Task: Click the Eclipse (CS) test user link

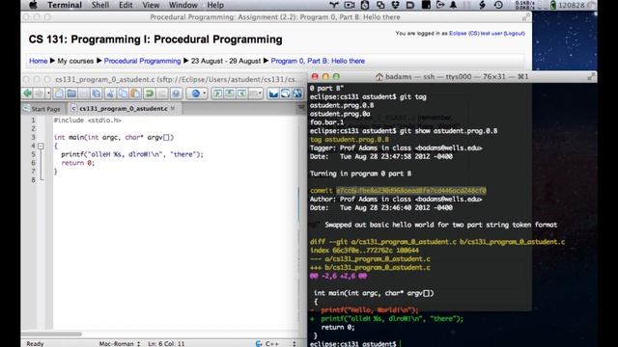Action: pyautogui.click(x=476, y=34)
